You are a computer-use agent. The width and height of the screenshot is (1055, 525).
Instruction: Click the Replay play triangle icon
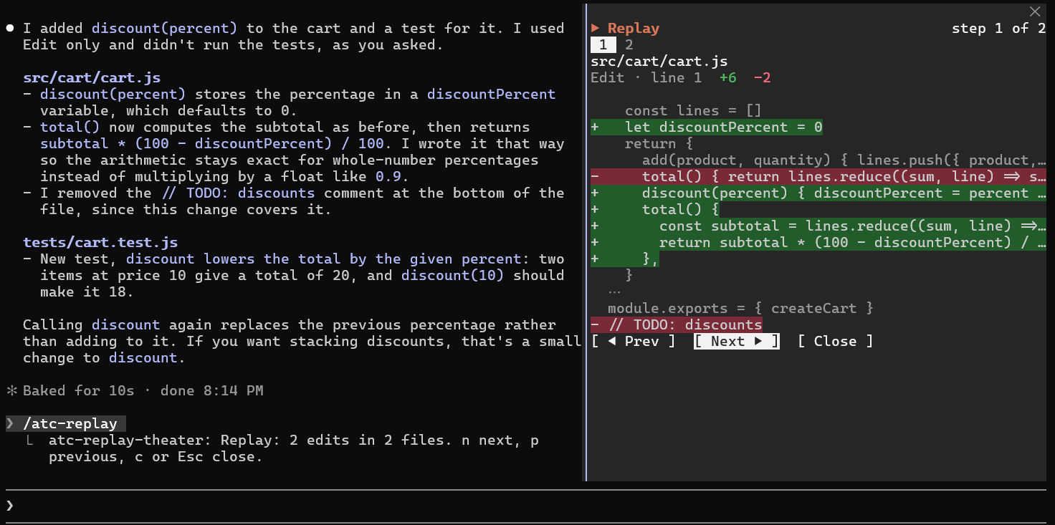pyautogui.click(x=595, y=29)
